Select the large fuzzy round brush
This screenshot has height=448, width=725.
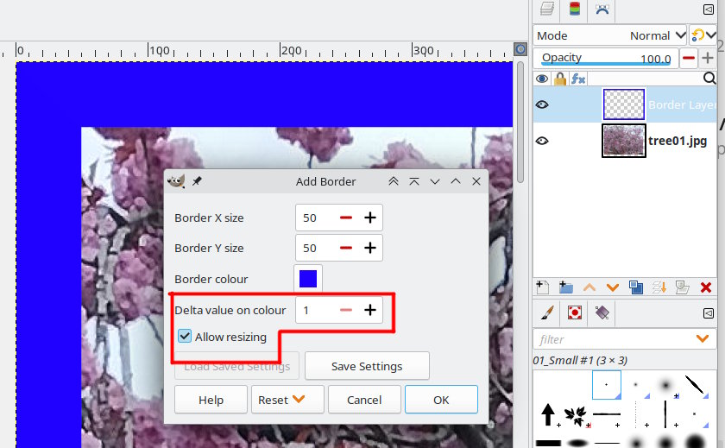pos(665,385)
